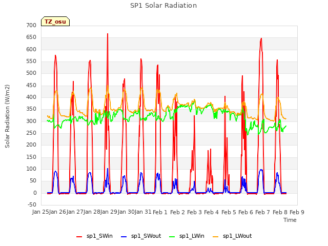Click the Feb 3 x-axis date label
328x246 pixels.
click(x=194, y=212)
